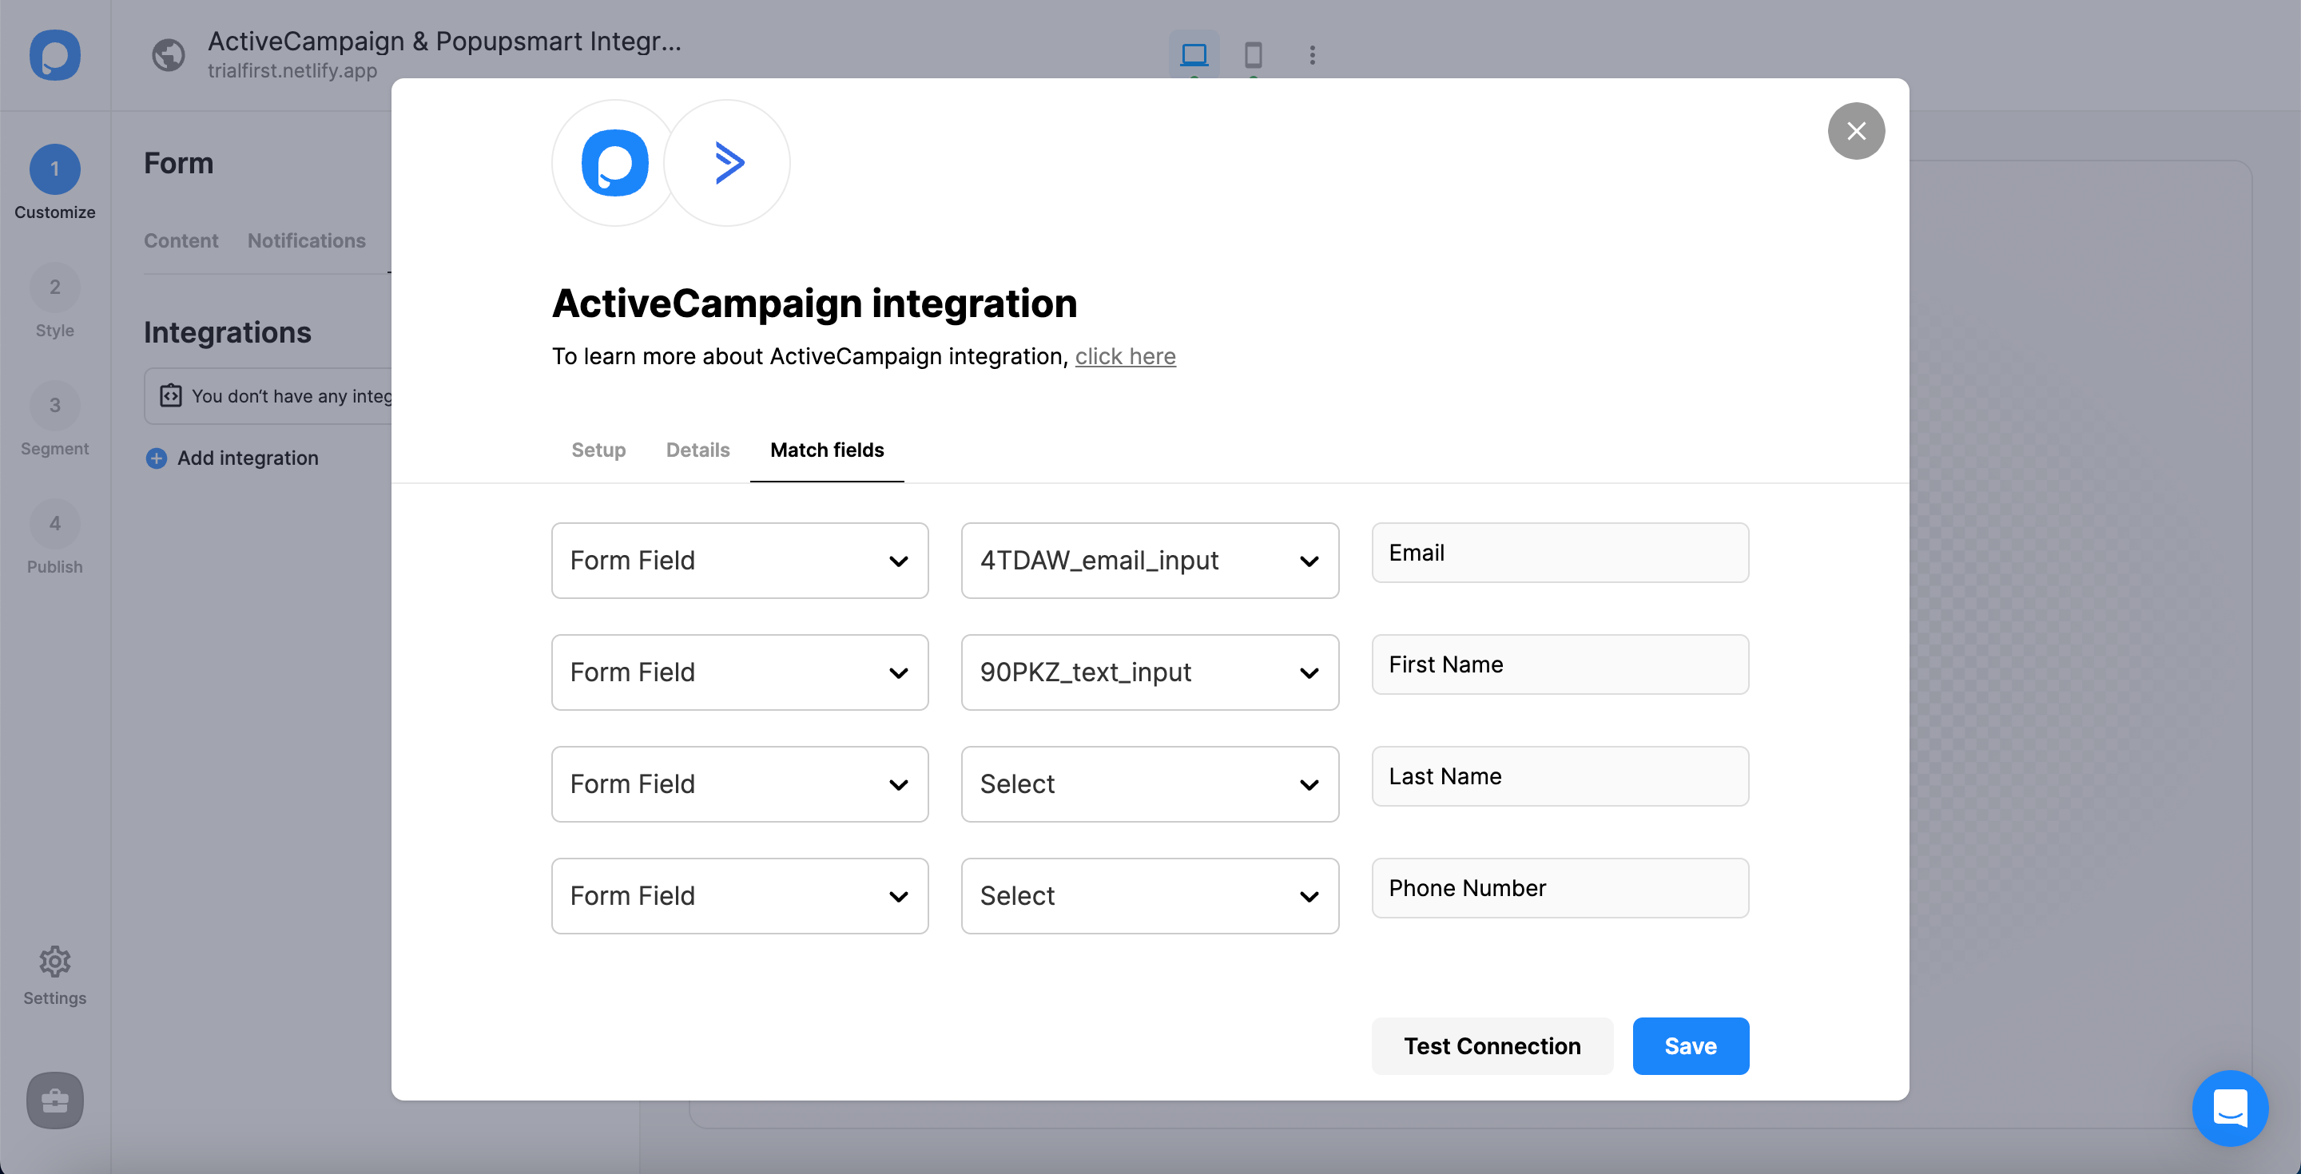Click the Phone Number field box

point(1560,887)
